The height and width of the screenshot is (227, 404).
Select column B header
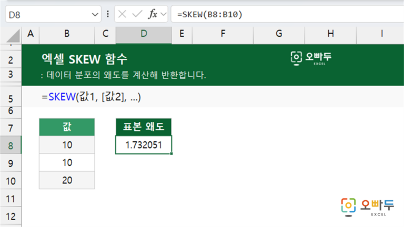[67, 34]
